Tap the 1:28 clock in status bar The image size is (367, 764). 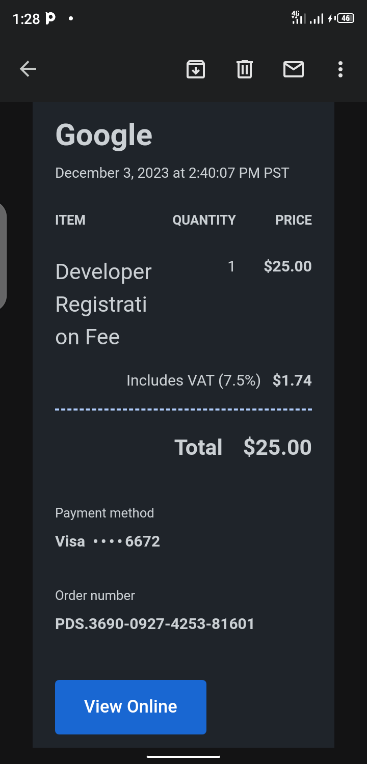[26, 19]
